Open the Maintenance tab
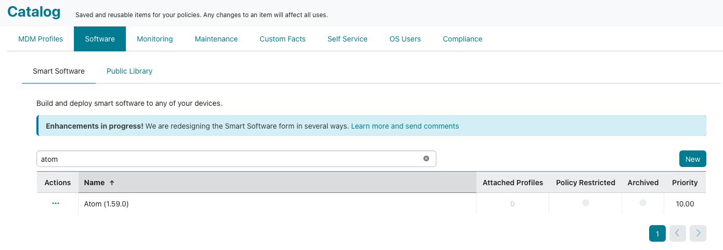The image size is (723, 250). coord(216,39)
